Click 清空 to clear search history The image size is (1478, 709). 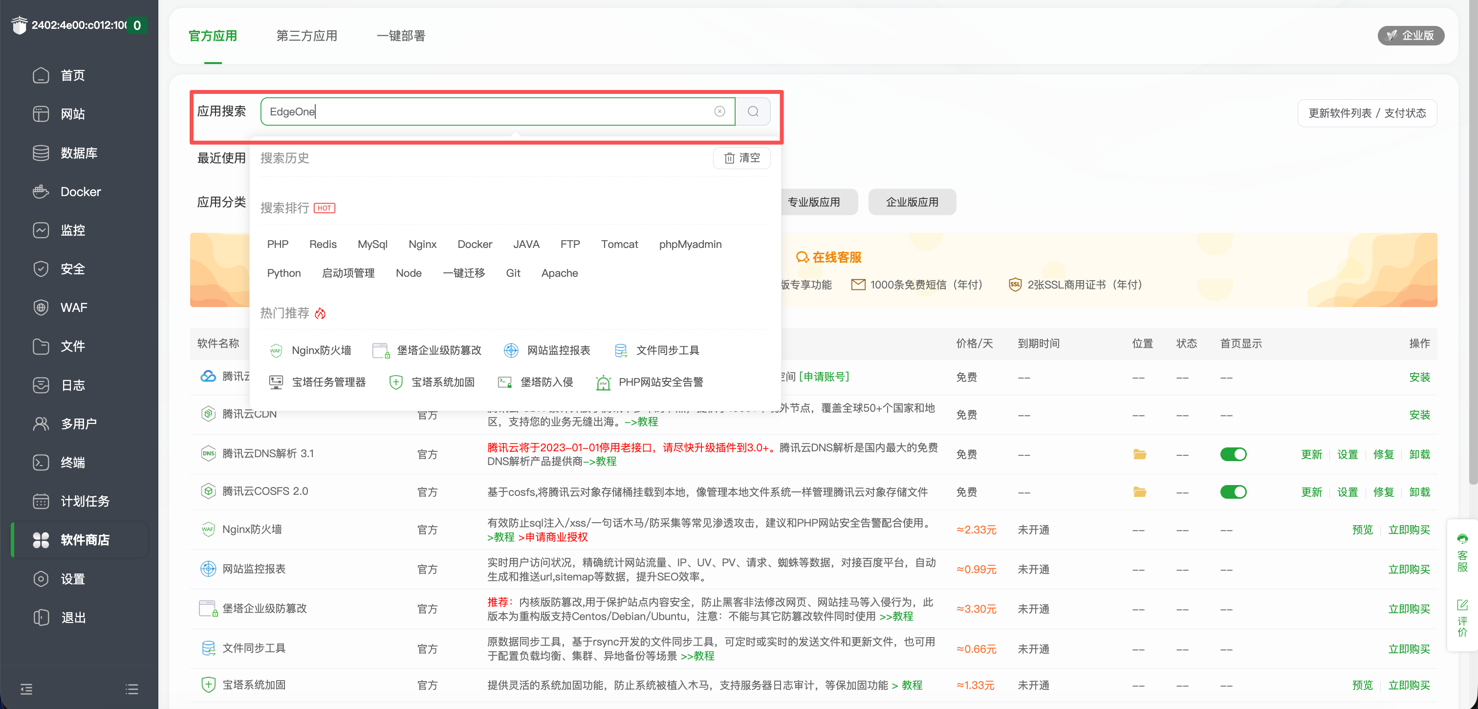[x=742, y=158]
